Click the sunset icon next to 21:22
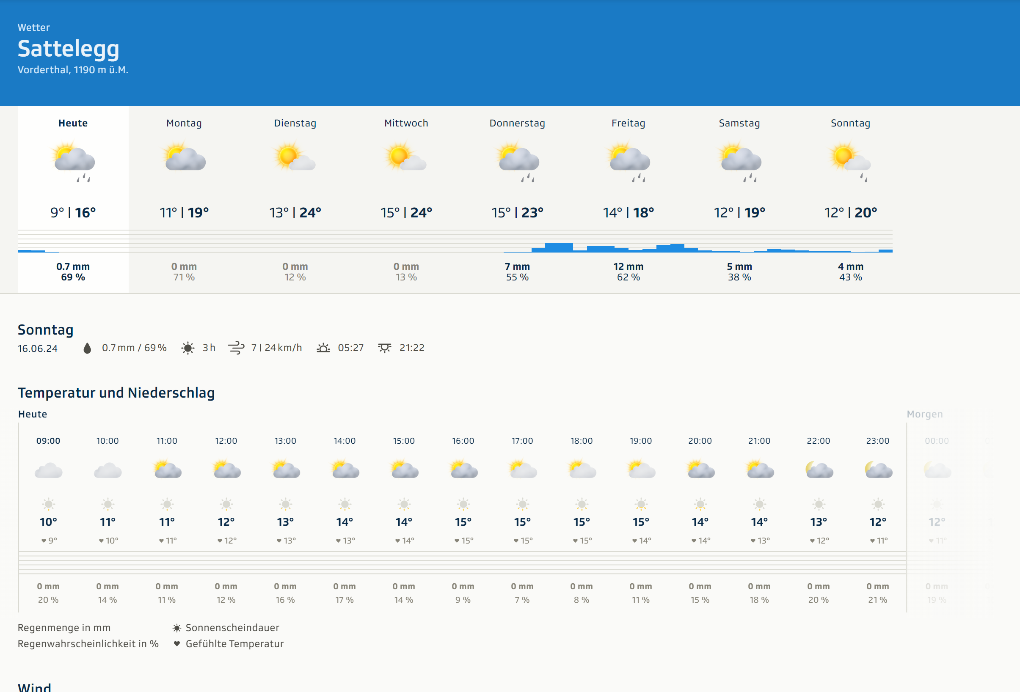This screenshot has height=692, width=1020. pyautogui.click(x=384, y=348)
